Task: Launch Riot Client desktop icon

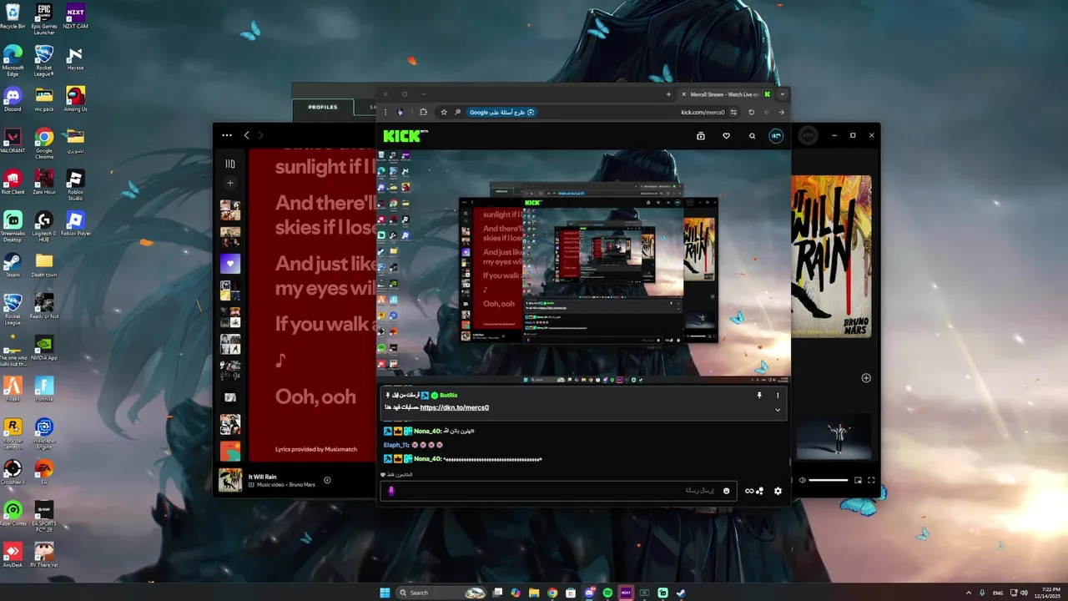Action: [13, 182]
